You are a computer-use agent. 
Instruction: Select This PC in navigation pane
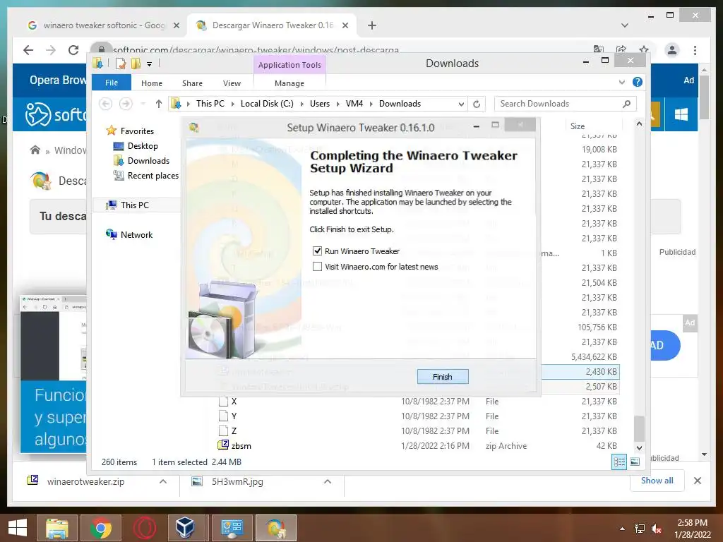(x=135, y=205)
